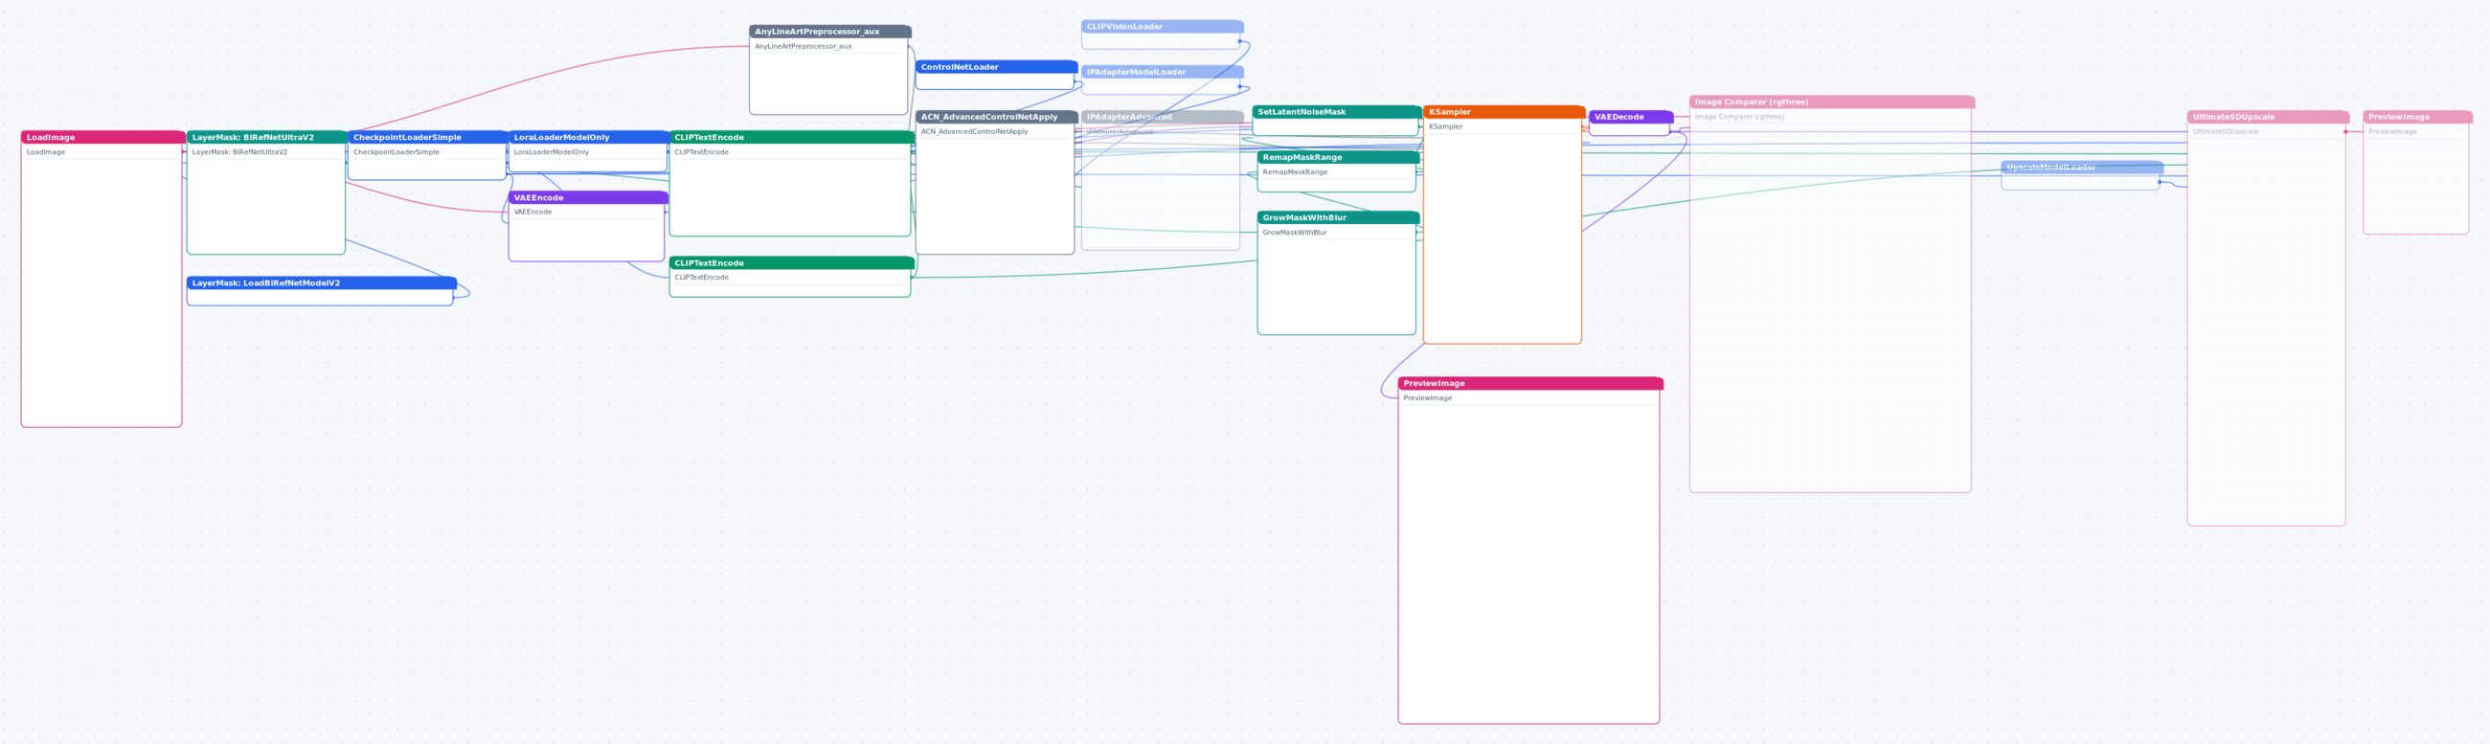Click the SetLatentNoiseMask node title bar
The width and height of the screenshot is (2490, 744).
click(x=1337, y=112)
